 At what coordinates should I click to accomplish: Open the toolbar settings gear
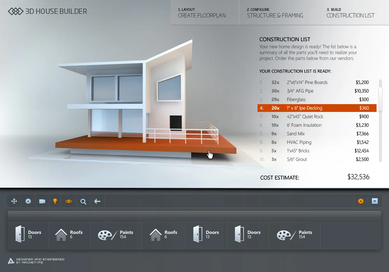28,201
